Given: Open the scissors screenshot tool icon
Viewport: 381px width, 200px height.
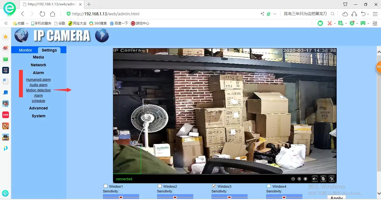Looking at the screenshot, I should 330,23.
